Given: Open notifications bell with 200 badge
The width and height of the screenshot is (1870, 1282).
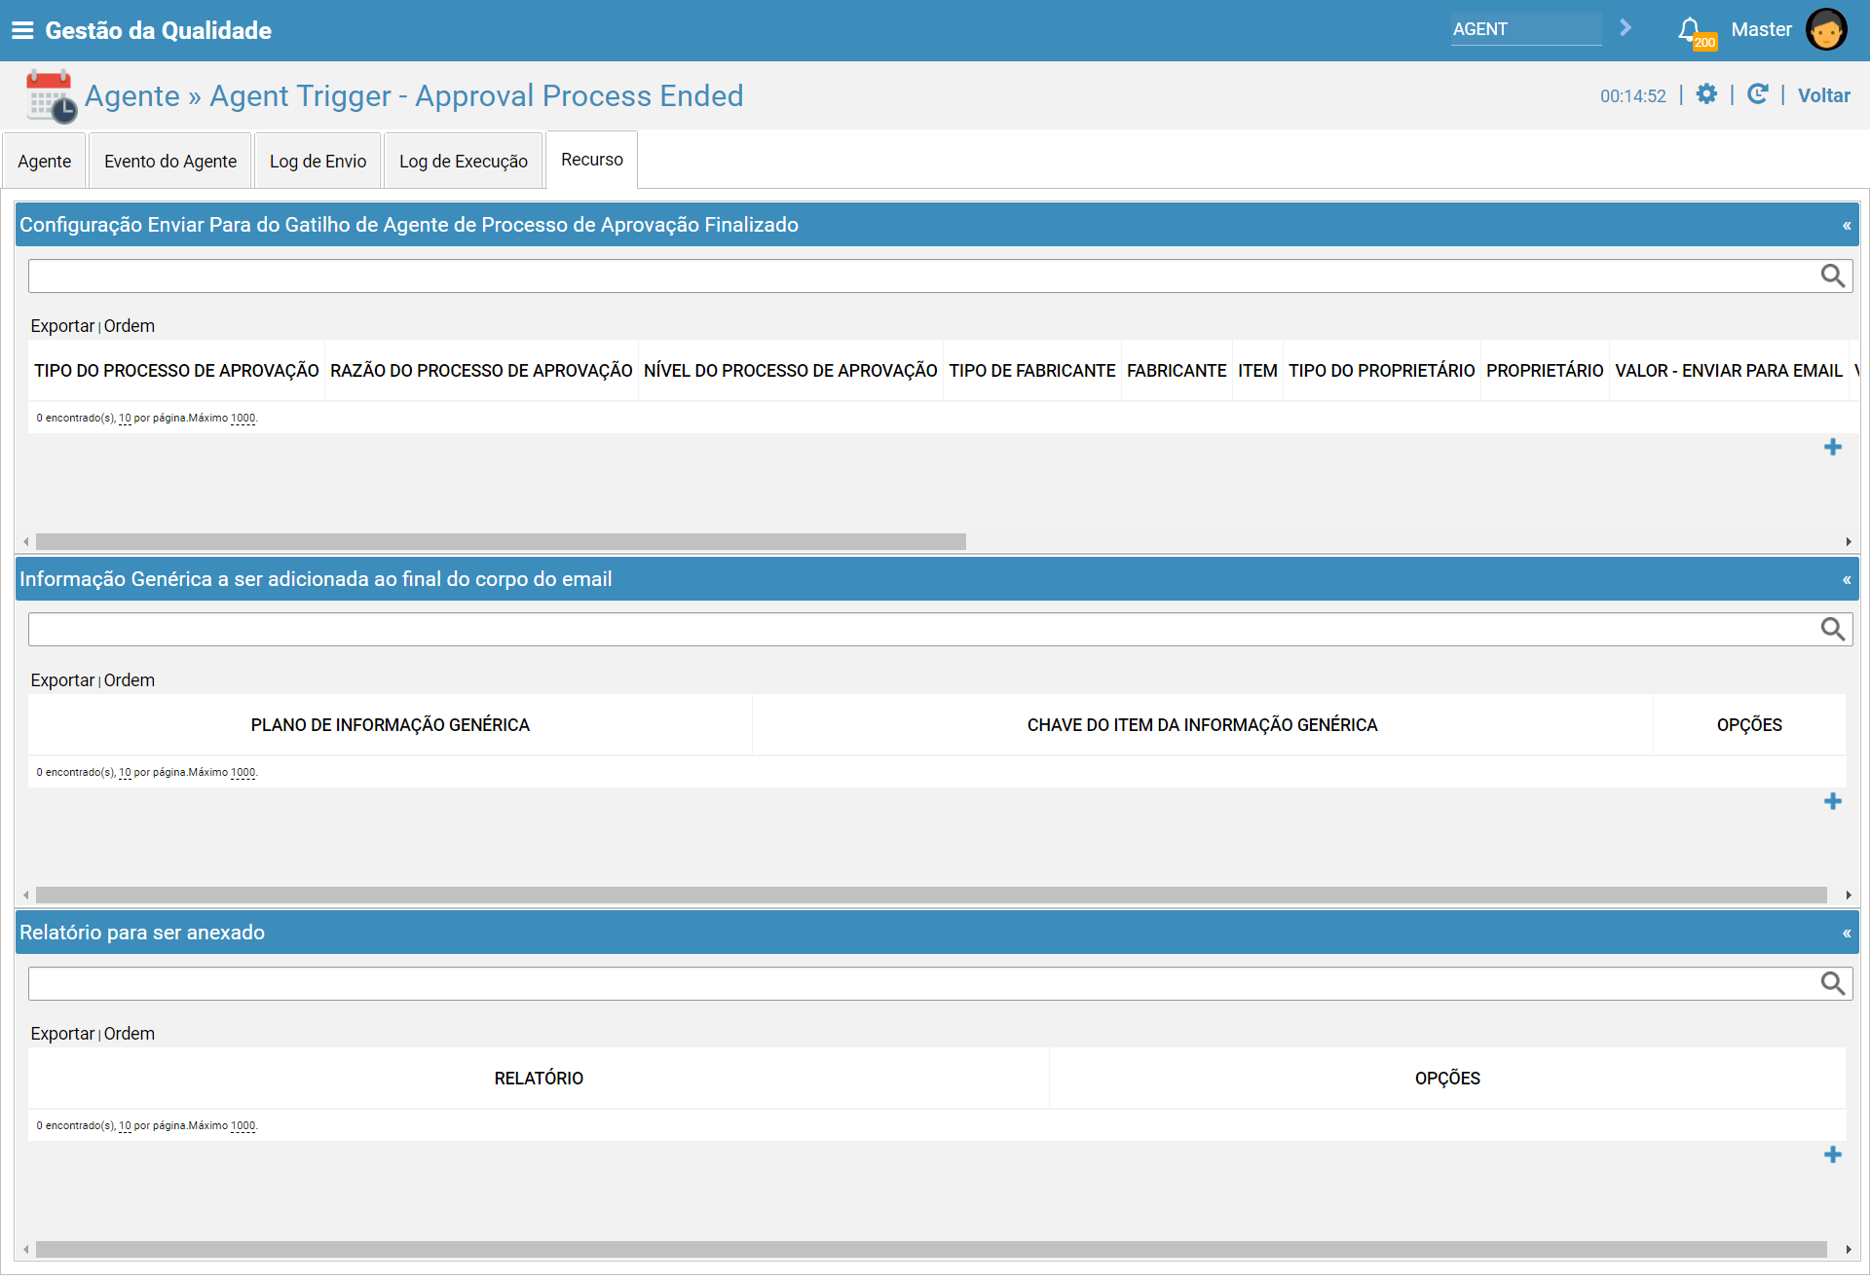Looking at the screenshot, I should pyautogui.click(x=1695, y=31).
